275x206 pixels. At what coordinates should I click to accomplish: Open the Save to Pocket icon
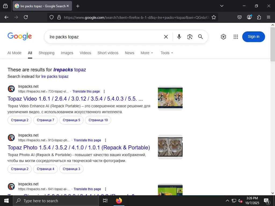coord(239,17)
